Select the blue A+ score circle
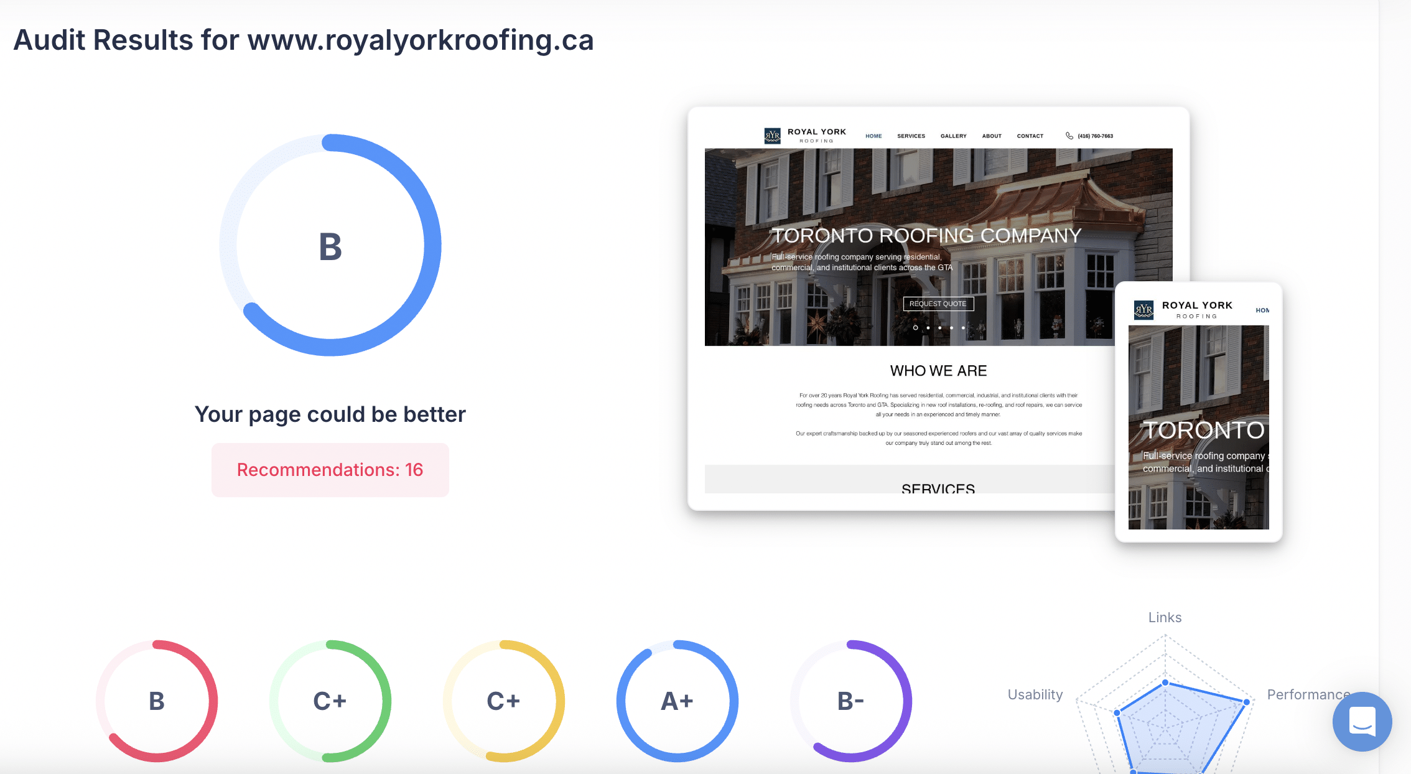 [678, 701]
